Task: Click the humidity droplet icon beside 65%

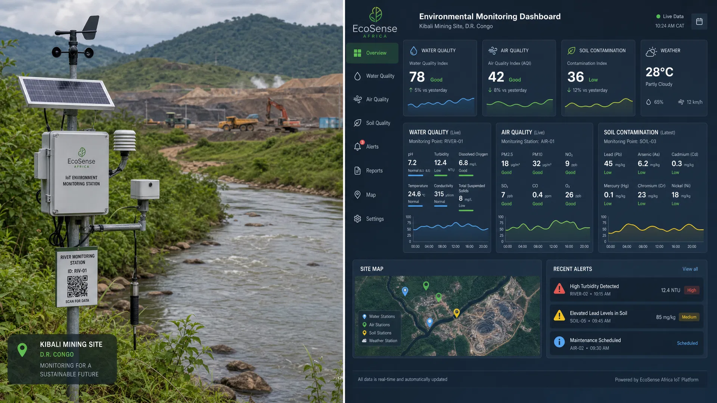Action: pyautogui.click(x=648, y=102)
